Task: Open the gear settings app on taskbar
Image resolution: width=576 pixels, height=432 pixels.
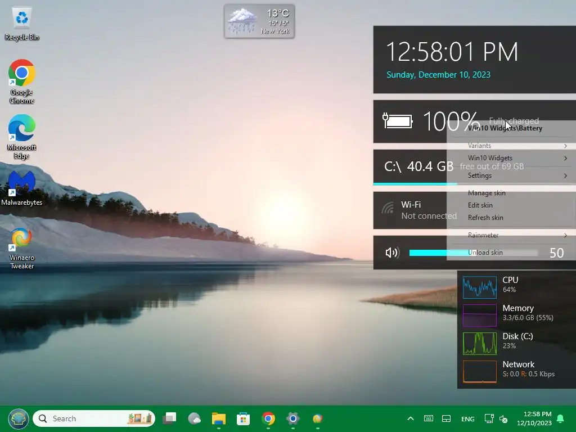Action: pyautogui.click(x=292, y=418)
